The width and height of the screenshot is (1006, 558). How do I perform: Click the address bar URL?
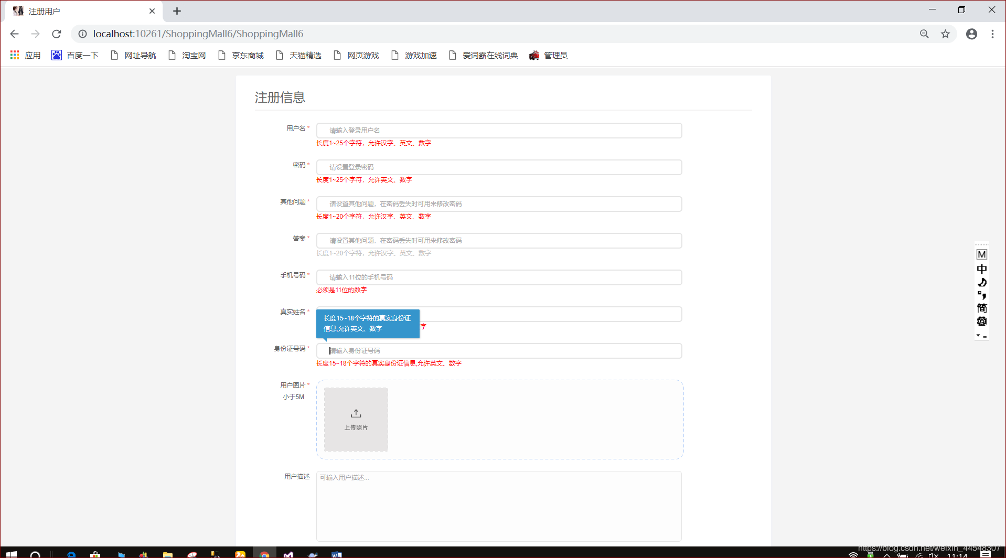(198, 34)
